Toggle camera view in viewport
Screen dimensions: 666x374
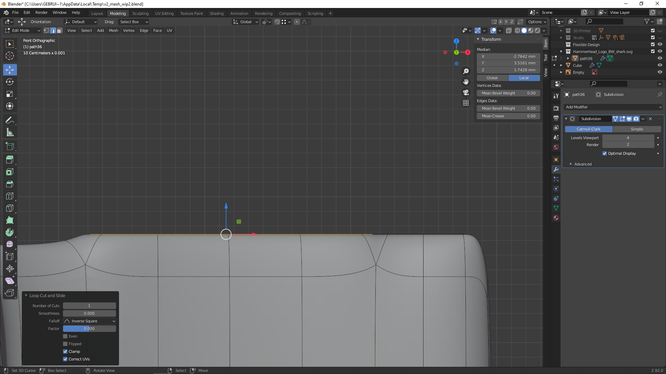click(466, 92)
